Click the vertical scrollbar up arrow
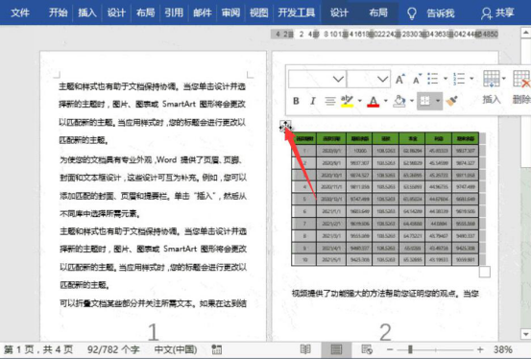Screen dimensions: 532x359 pyautogui.click(x=525, y=33)
